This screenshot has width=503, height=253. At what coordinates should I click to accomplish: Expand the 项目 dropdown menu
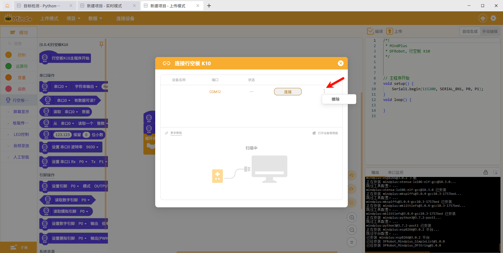pyautogui.click(x=73, y=18)
